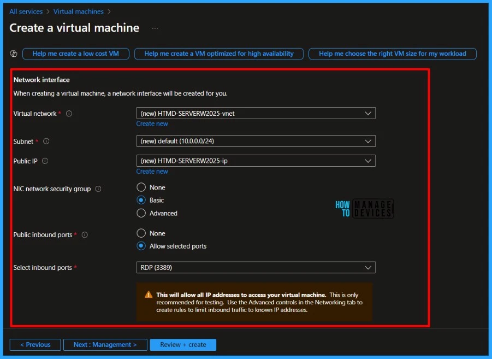Click Help me create a low cost VM

[x=75, y=54]
